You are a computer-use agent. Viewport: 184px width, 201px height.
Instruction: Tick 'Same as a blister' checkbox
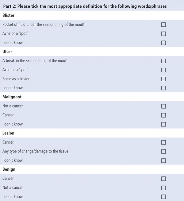[163, 79]
